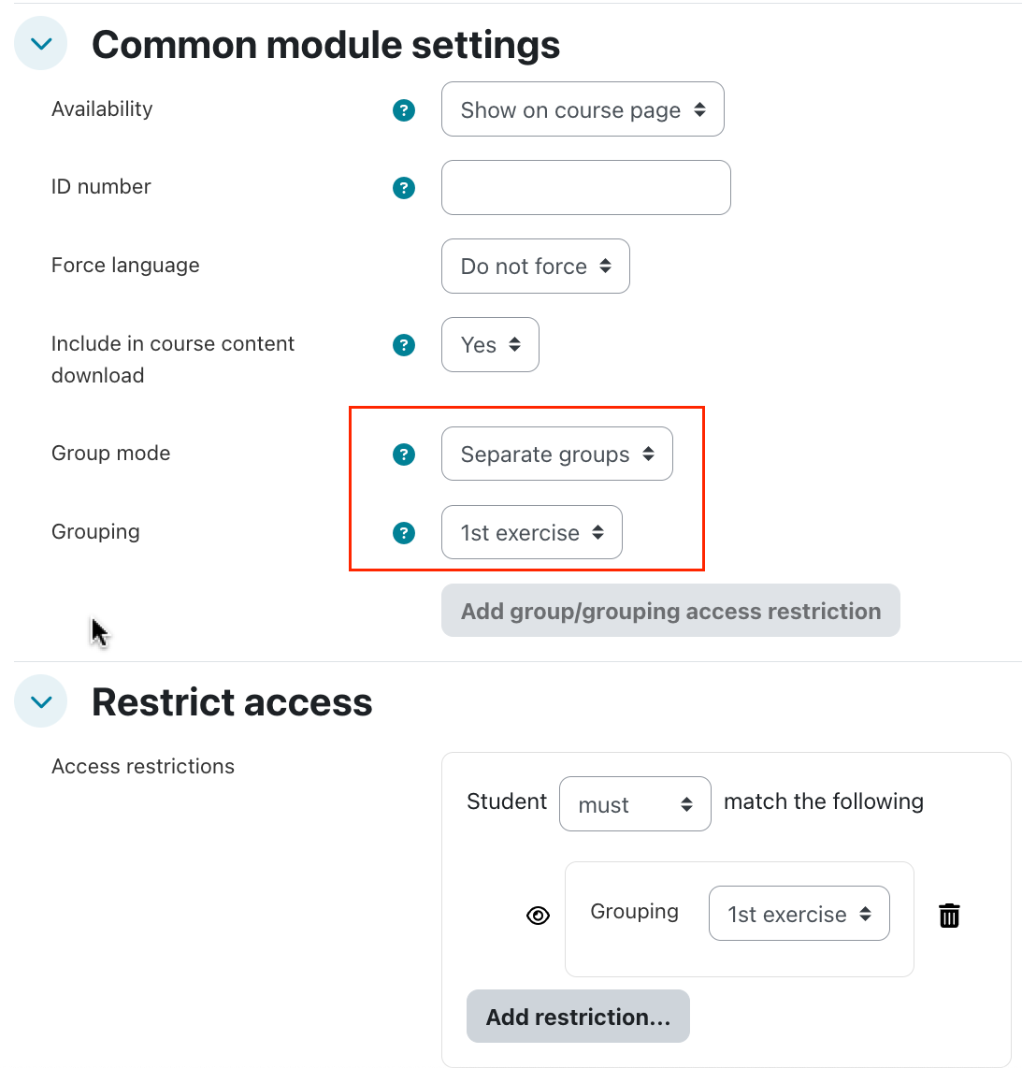Delete the Grouping access restriction
This screenshot has width=1022, height=1068.
[x=949, y=916]
